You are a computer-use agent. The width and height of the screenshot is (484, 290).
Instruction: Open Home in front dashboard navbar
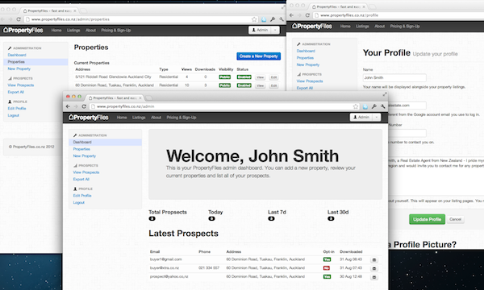(122, 118)
